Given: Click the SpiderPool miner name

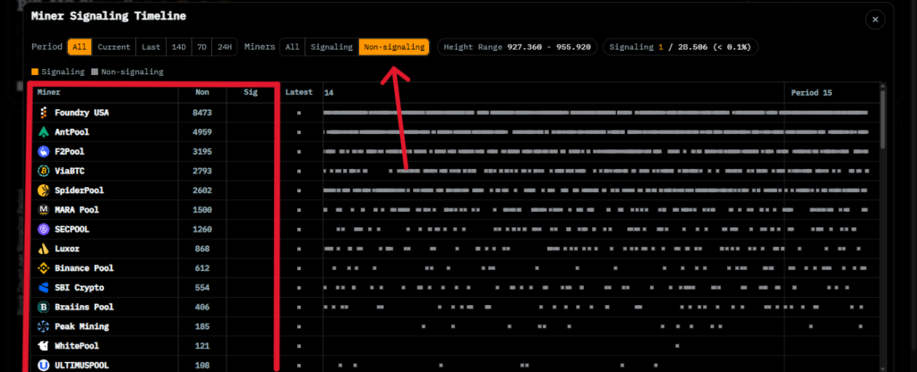Looking at the screenshot, I should pyautogui.click(x=80, y=190).
